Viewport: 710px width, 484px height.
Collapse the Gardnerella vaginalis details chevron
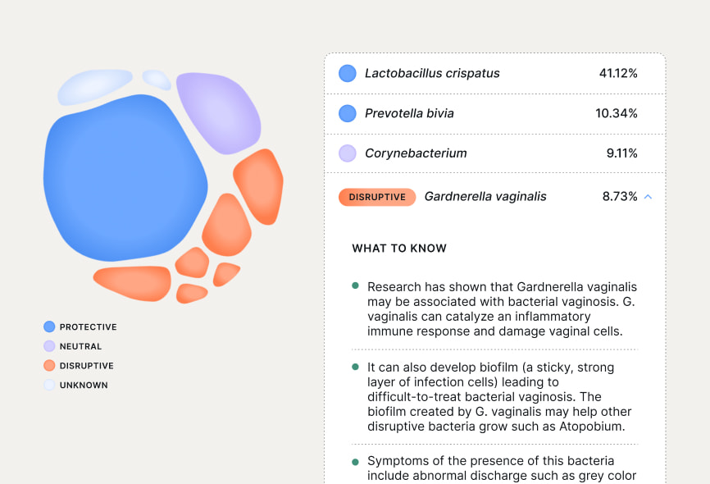pyautogui.click(x=647, y=197)
